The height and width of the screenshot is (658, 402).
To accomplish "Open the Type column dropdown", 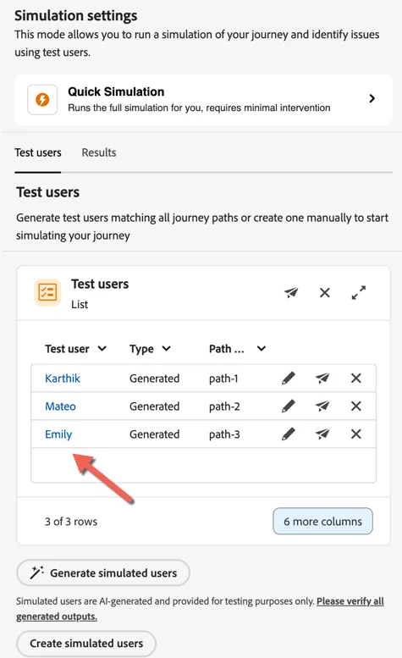I will coord(167,349).
